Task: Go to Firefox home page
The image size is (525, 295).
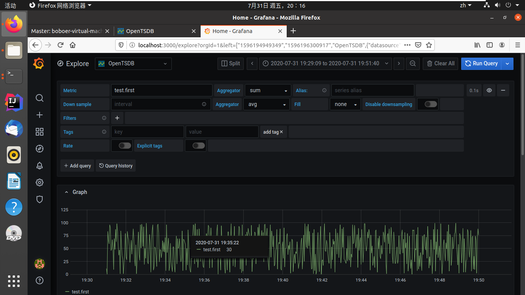Action: 73,45
